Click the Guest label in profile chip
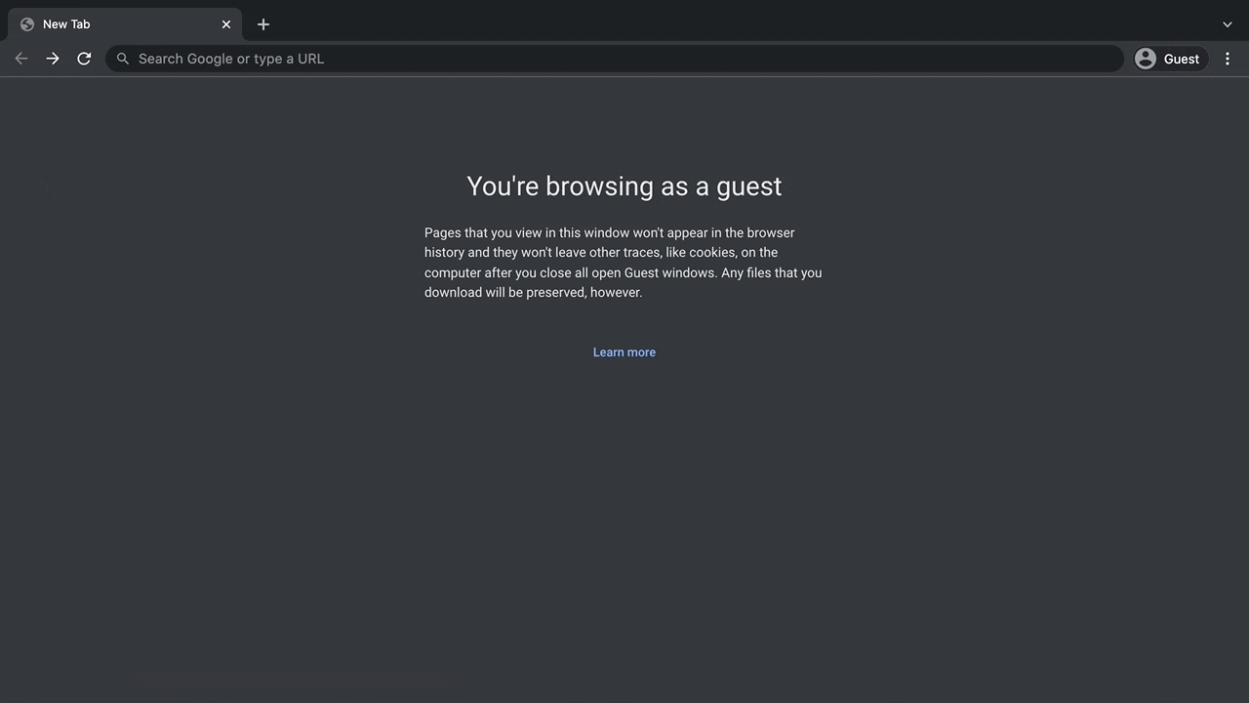Viewport: 1249px width, 703px height. 1182,59
